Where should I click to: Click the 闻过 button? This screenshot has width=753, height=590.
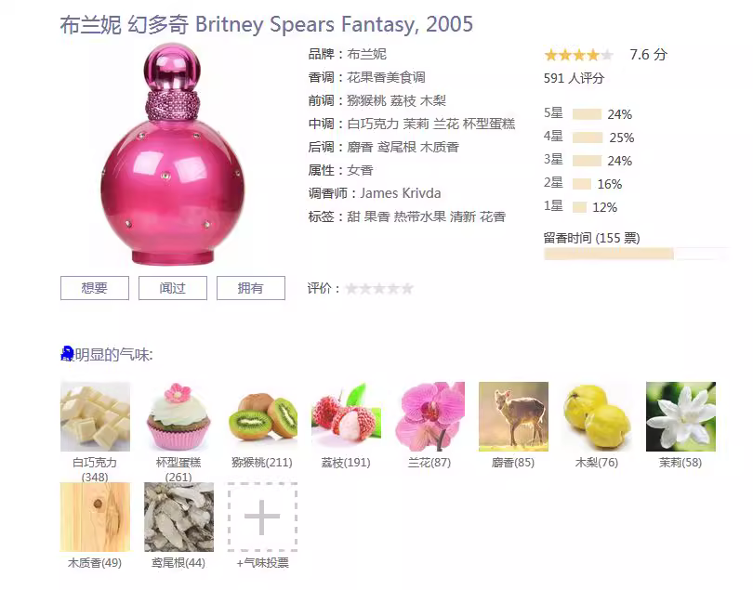(x=173, y=288)
